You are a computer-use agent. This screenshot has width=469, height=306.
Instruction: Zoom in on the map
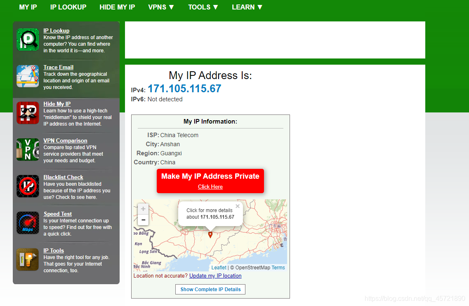pos(143,209)
